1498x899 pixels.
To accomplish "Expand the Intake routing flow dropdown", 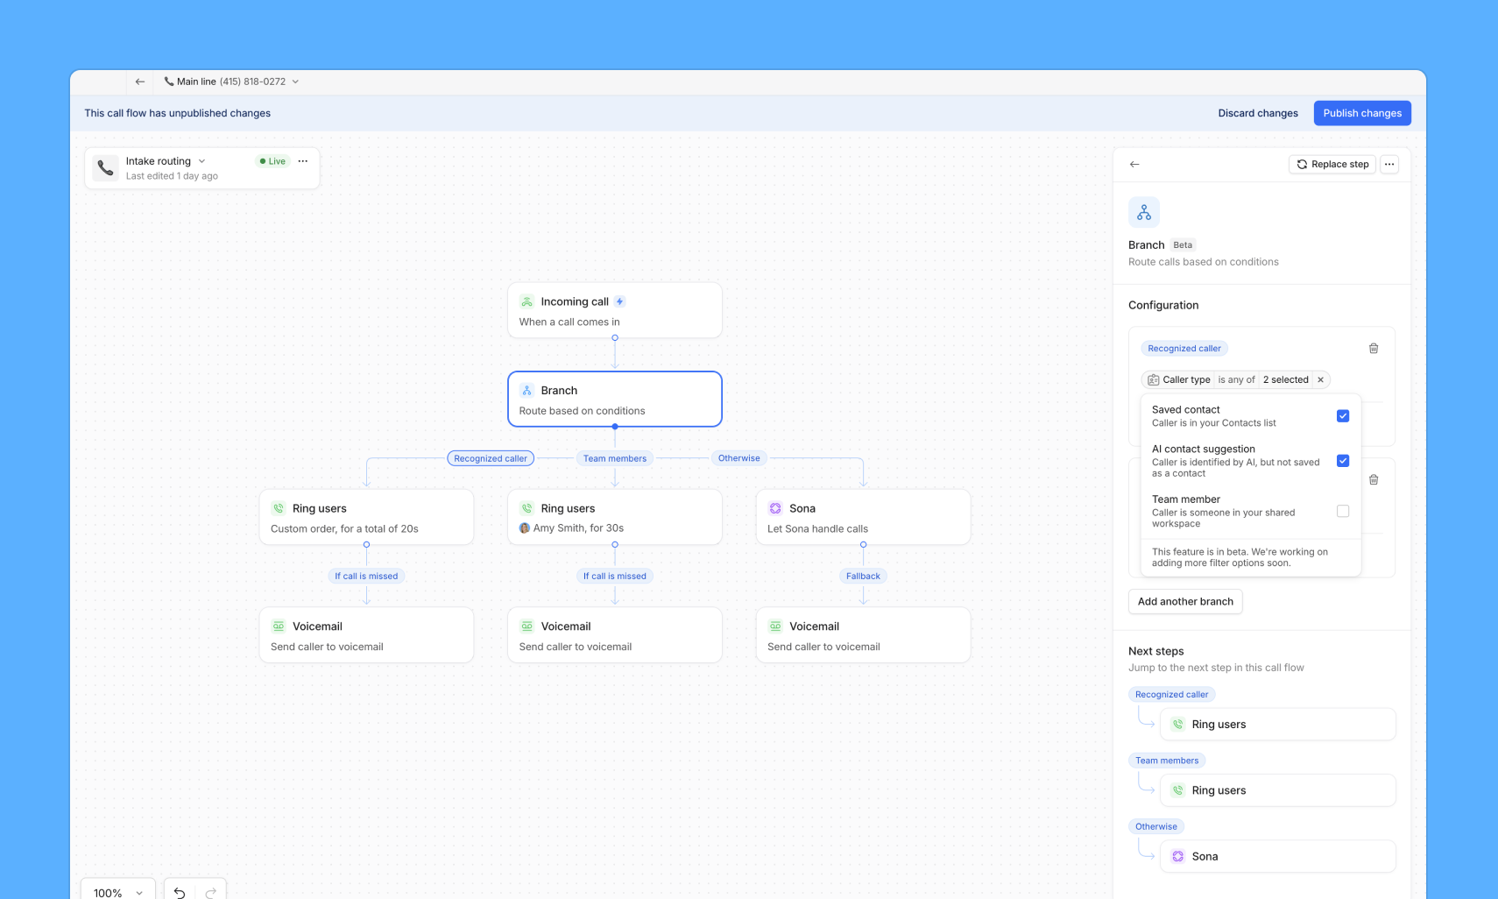I will point(202,161).
